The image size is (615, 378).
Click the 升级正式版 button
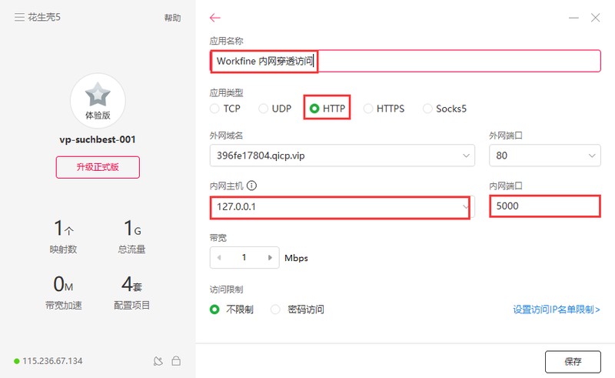pyautogui.click(x=98, y=167)
